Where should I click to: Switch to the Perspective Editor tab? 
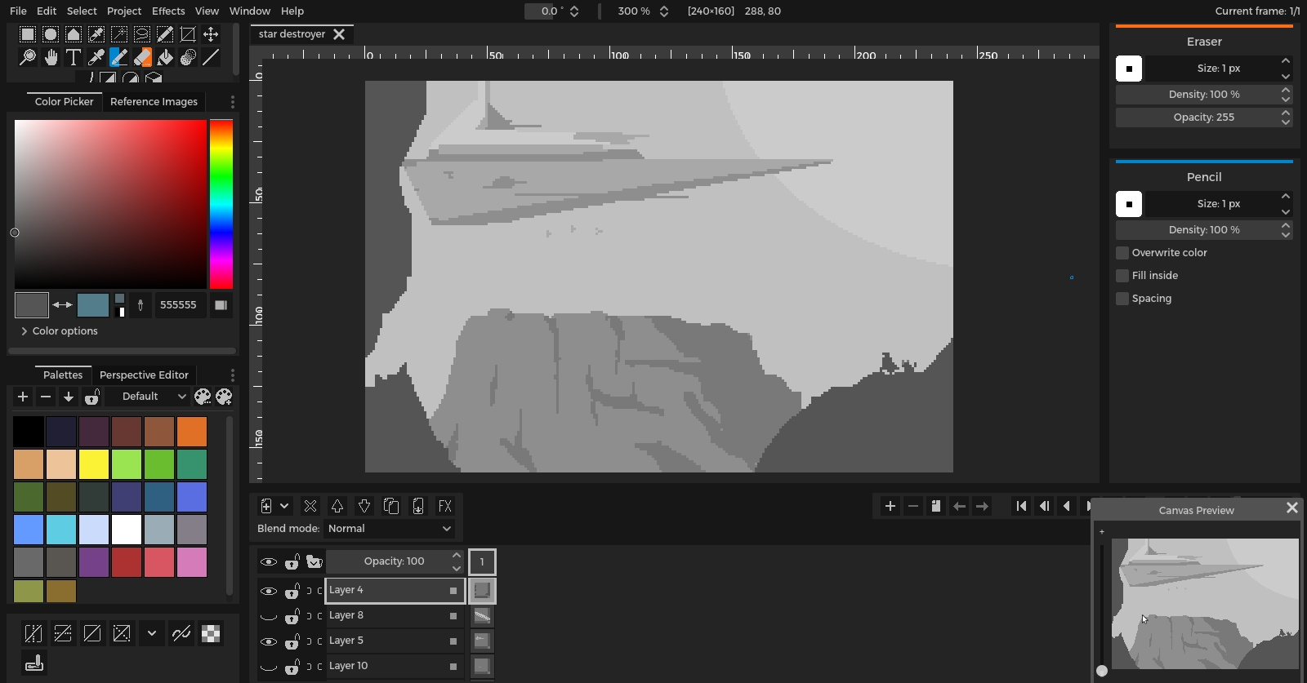tap(144, 375)
